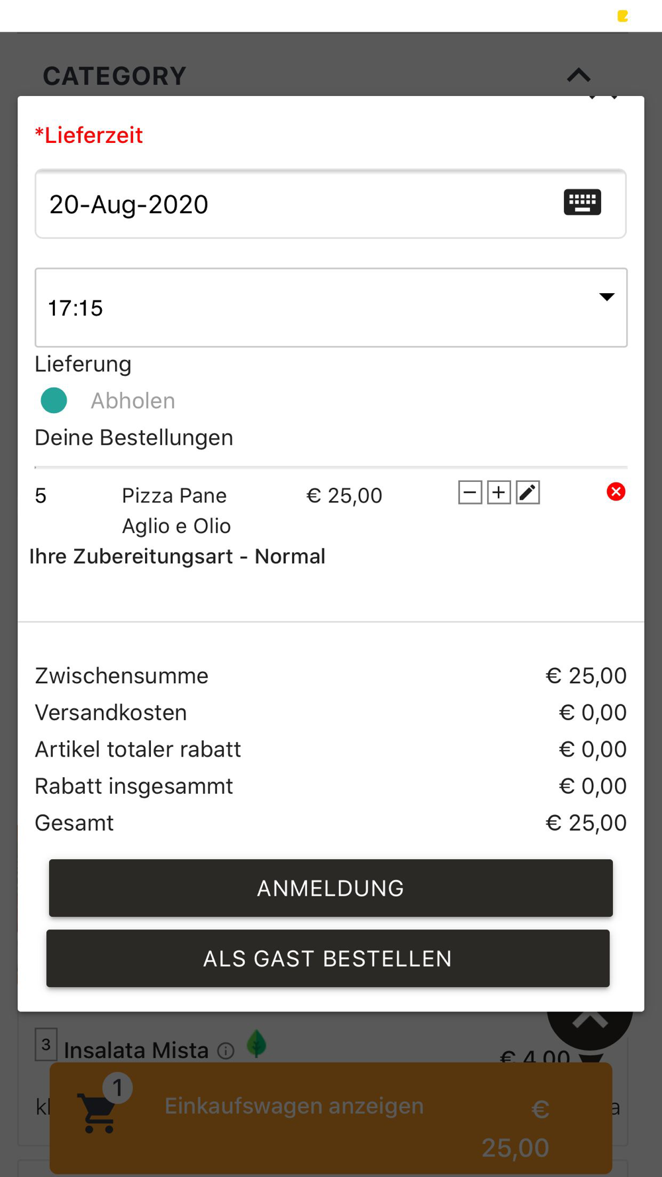Order as guest via ALS GAST BESTELLEN

point(328,958)
